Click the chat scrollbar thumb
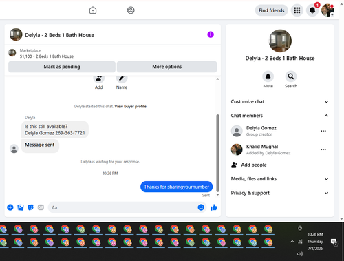The height and width of the screenshot is (261, 344). coord(217,153)
